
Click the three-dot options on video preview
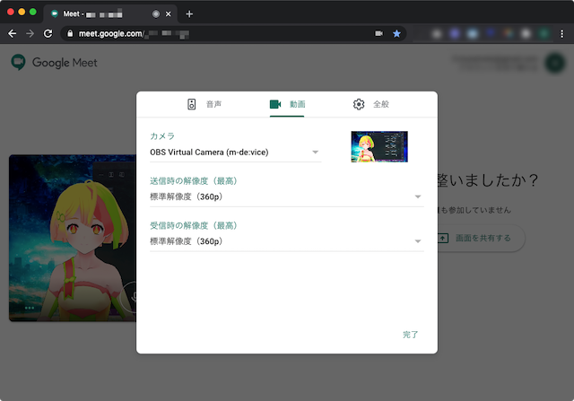(30, 308)
